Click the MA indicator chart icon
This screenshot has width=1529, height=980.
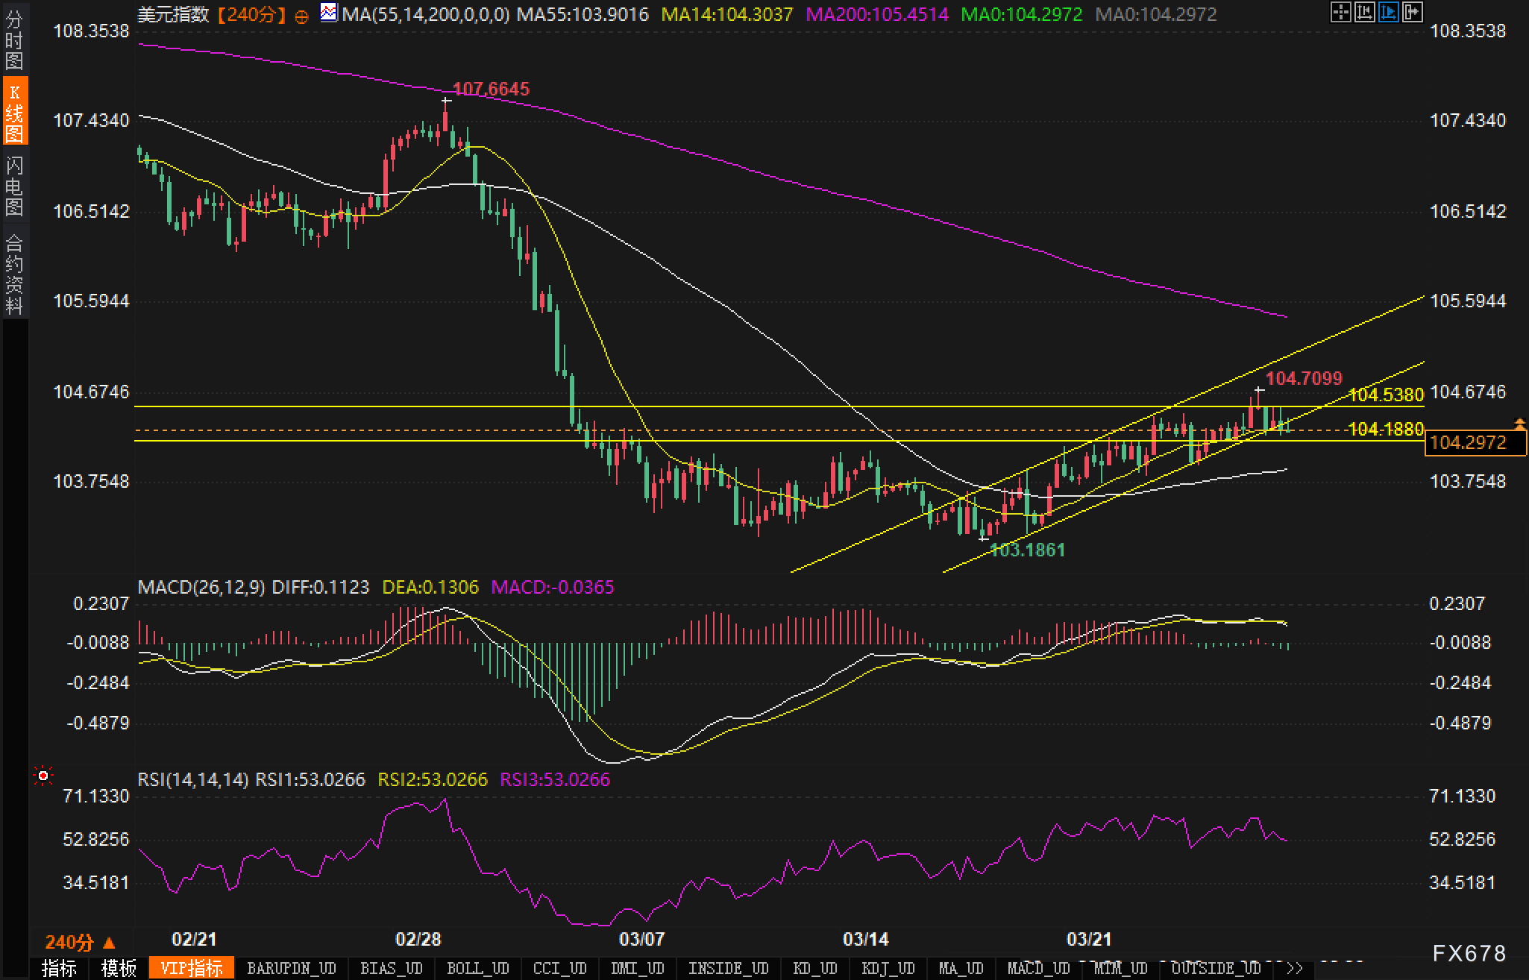(x=328, y=13)
